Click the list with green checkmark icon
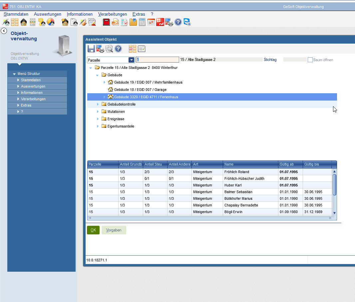The height and width of the screenshot is (302, 355). click(x=142, y=49)
